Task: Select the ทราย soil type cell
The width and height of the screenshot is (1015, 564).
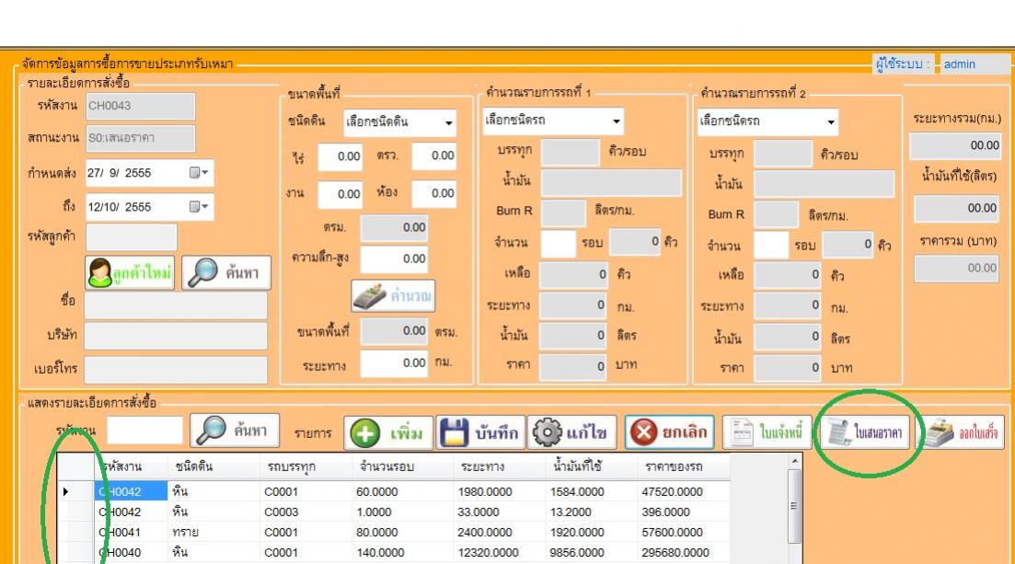Action: click(x=213, y=533)
